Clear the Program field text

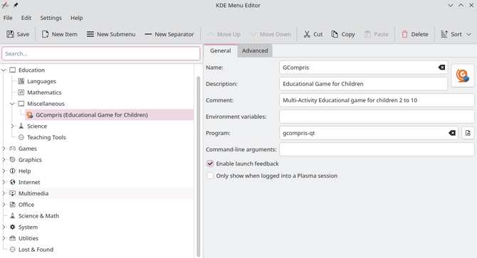(x=452, y=133)
